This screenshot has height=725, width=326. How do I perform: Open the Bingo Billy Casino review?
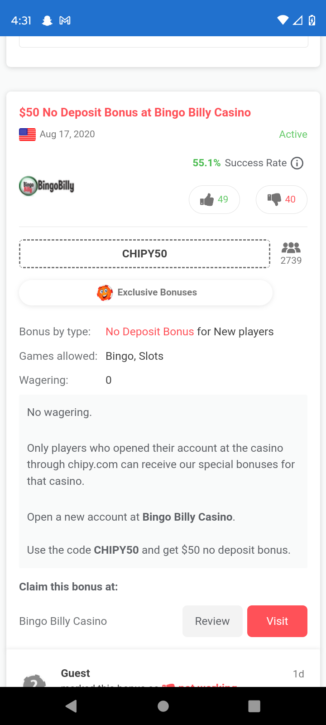[x=212, y=621]
